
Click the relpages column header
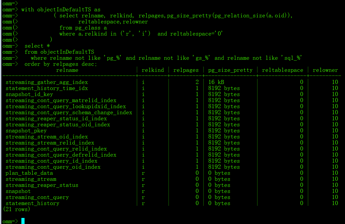tap(186, 70)
